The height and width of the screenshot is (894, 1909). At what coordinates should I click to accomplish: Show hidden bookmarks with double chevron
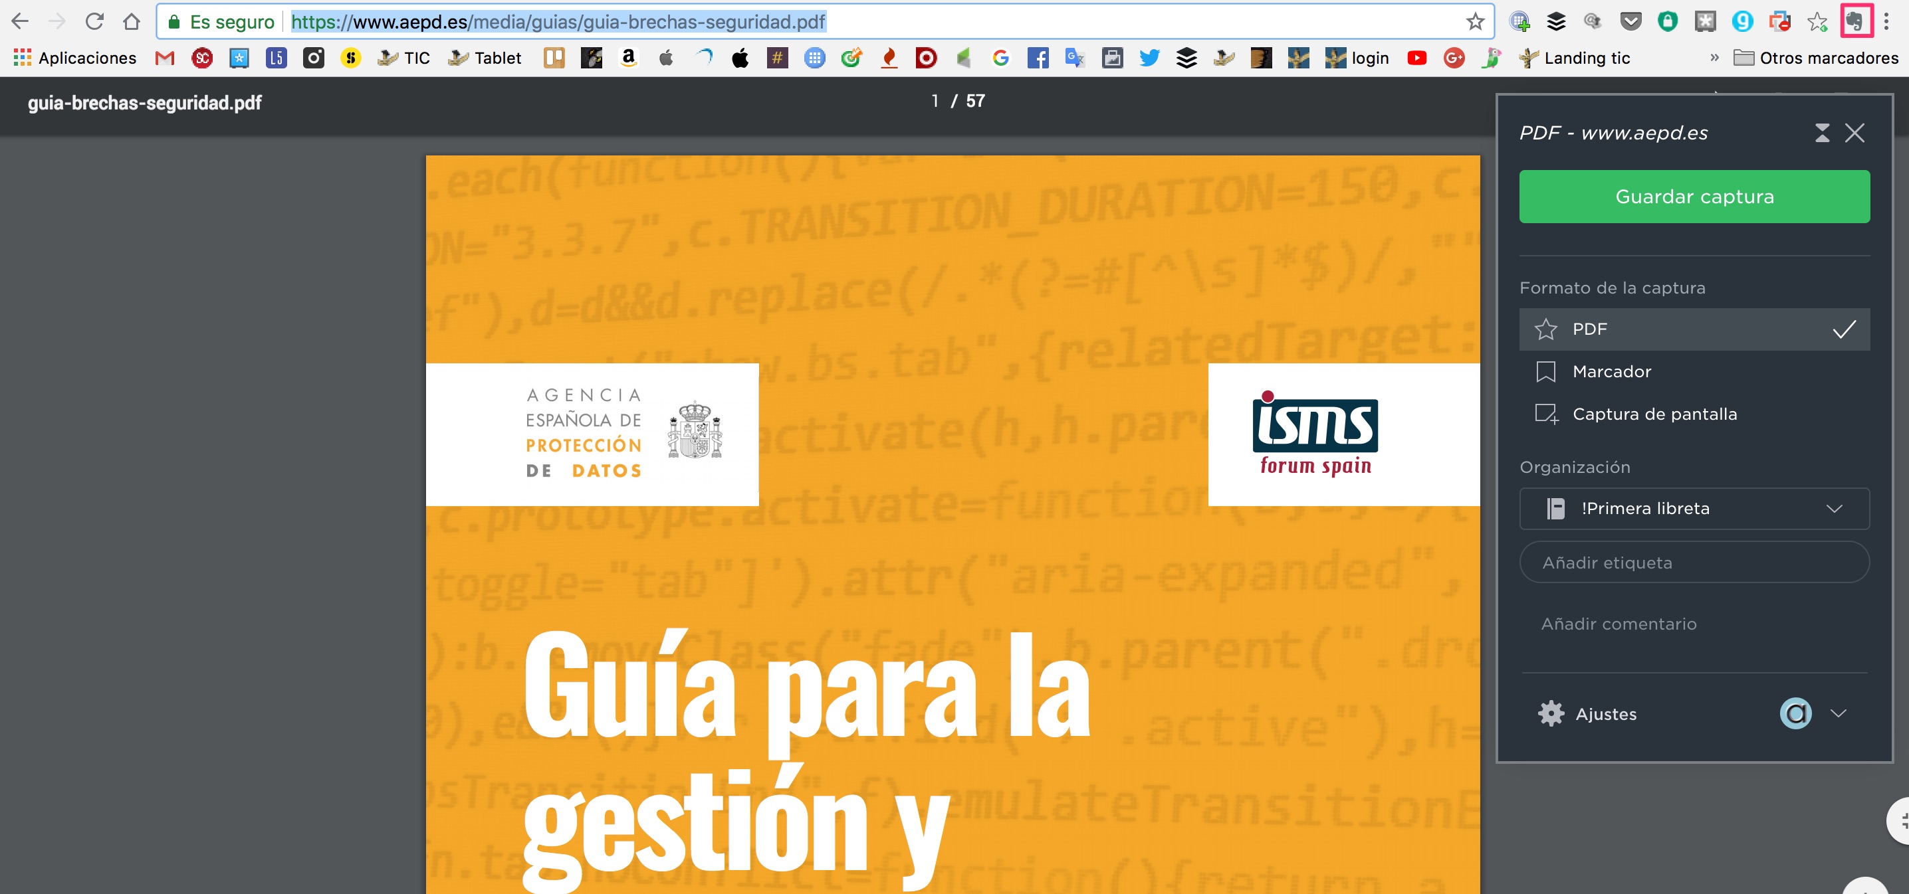point(1714,58)
